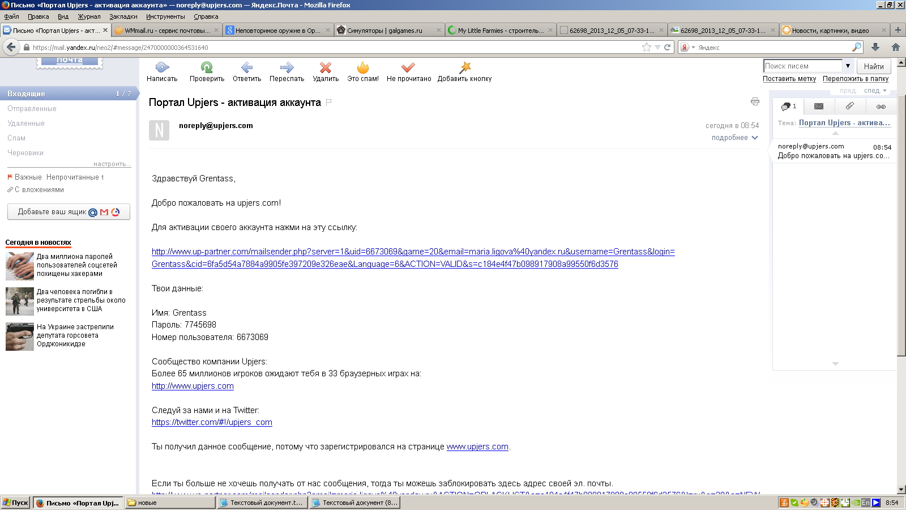Open the Файл menu
906x510 pixels.
tap(11, 16)
